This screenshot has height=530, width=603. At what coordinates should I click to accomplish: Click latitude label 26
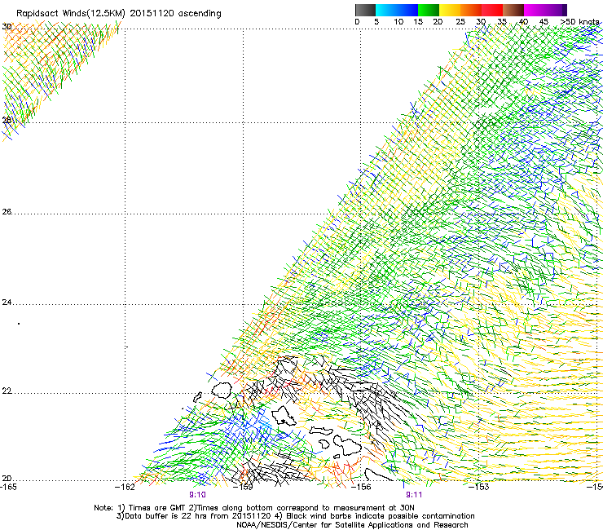7,211
